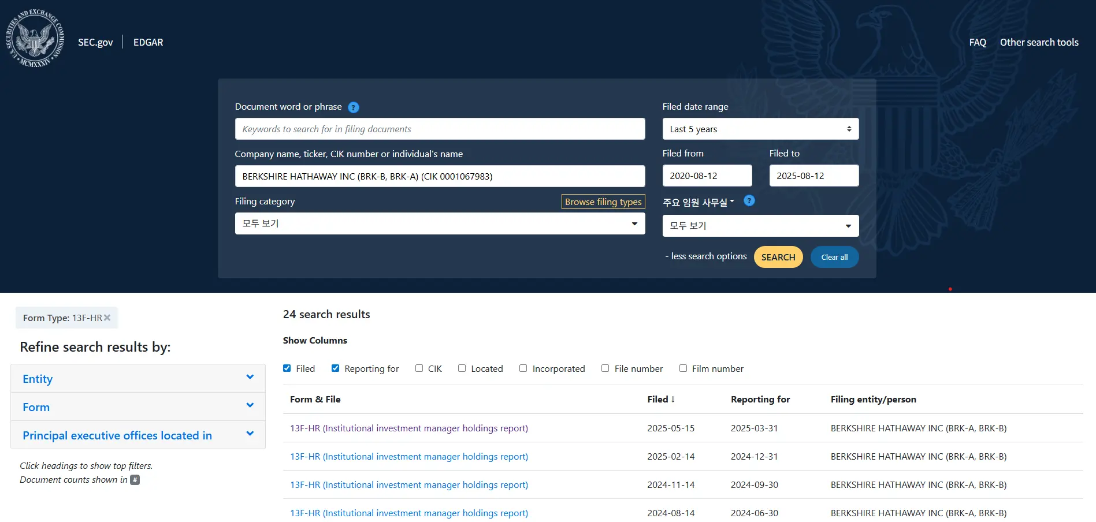Click the Filed from date field

pyautogui.click(x=707, y=176)
